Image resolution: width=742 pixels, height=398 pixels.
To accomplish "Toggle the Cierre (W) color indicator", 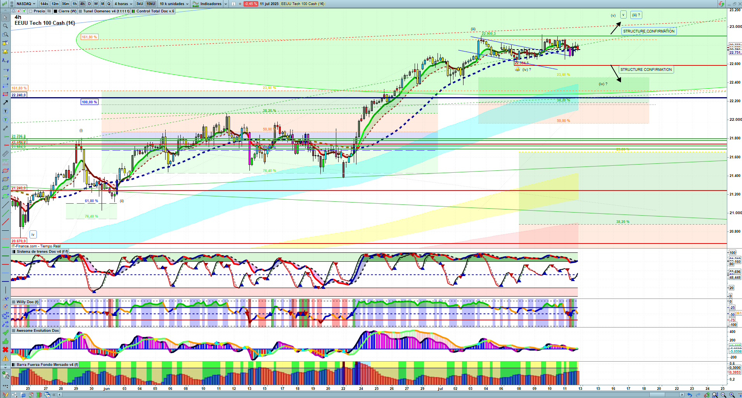I will [x=56, y=11].
